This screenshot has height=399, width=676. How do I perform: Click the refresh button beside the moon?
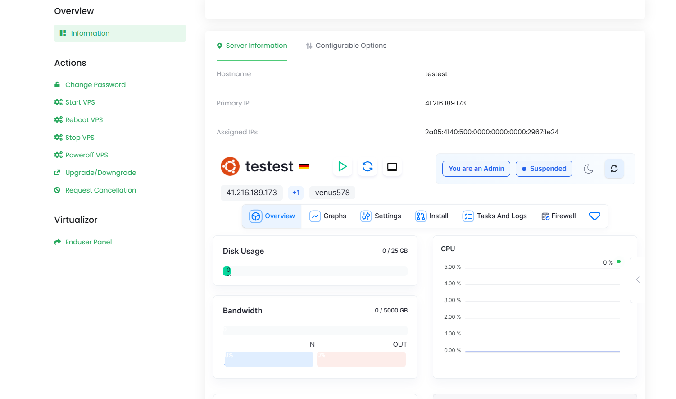tap(614, 169)
